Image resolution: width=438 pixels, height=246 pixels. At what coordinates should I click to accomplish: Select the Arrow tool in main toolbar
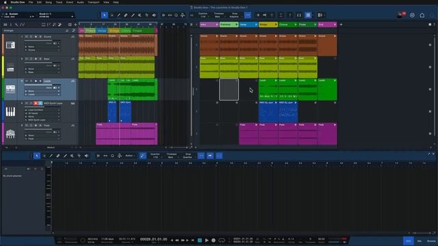(x=105, y=15)
